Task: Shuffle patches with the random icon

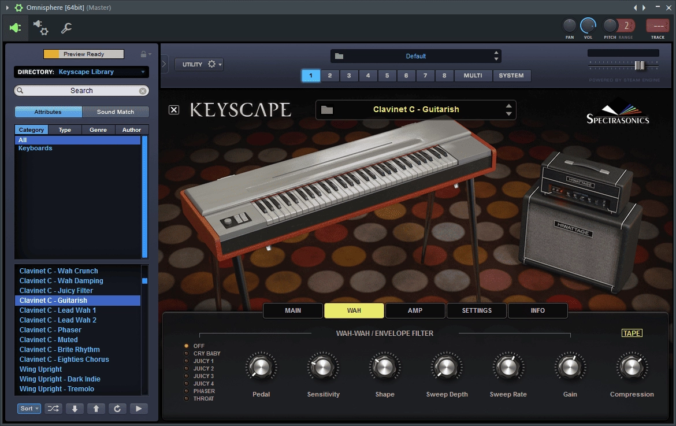Action: click(54, 408)
